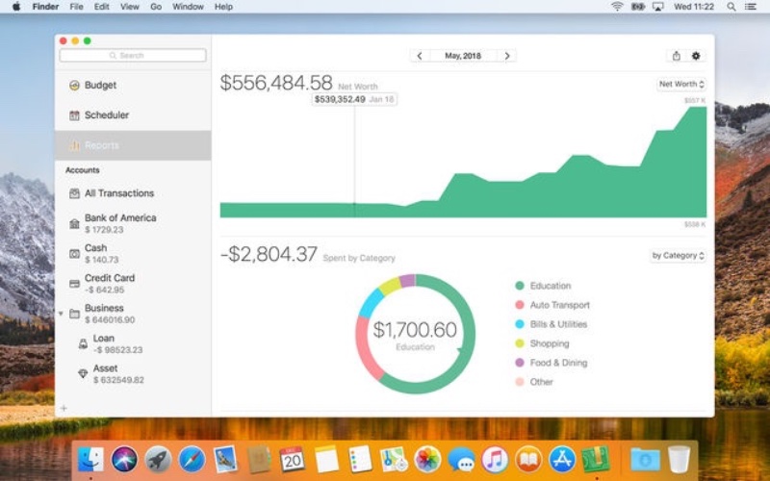Image resolution: width=770 pixels, height=481 pixels.
Task: Open the Window menu in menu bar
Action: 188,7
